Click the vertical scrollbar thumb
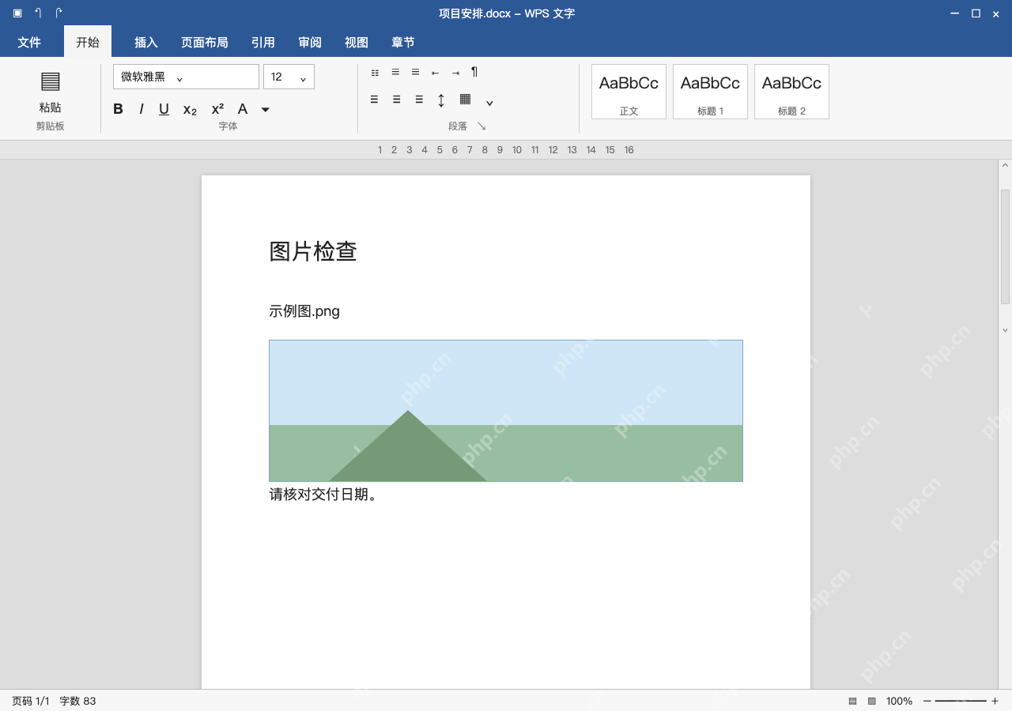Screen dimensions: 1012x711 point(1005,246)
